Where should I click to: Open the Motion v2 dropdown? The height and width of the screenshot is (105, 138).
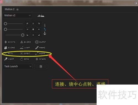point(17,15)
